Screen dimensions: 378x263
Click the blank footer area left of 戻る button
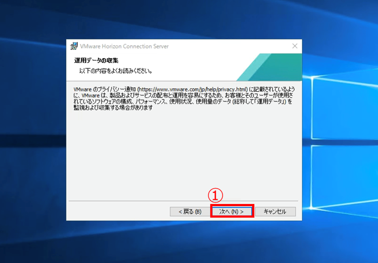116,212
